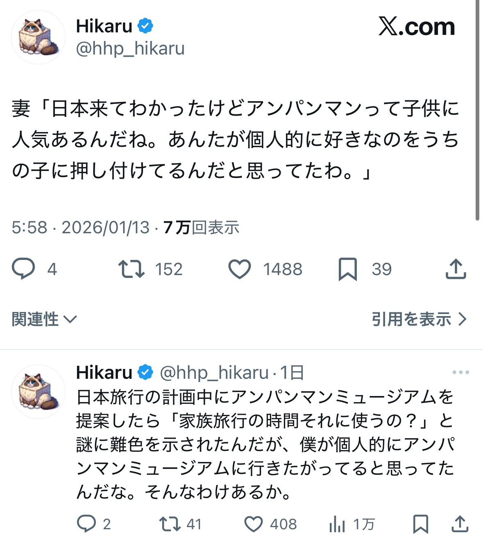Bookmark the main post with 39 saves

pos(348,269)
